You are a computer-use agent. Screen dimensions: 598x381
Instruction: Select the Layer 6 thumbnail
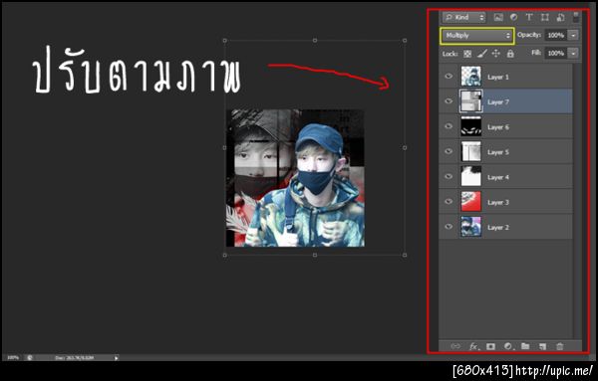pyautogui.click(x=471, y=126)
